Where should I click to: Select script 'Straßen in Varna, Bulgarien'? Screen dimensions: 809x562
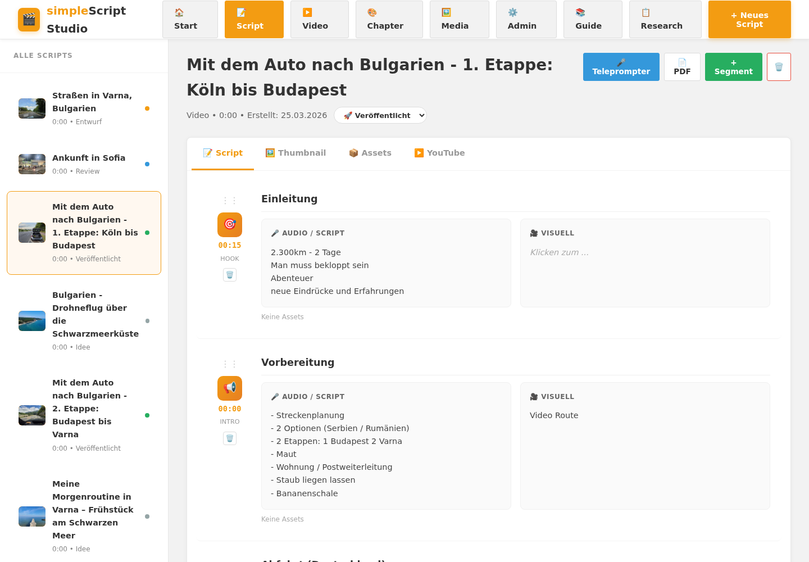[84, 108]
